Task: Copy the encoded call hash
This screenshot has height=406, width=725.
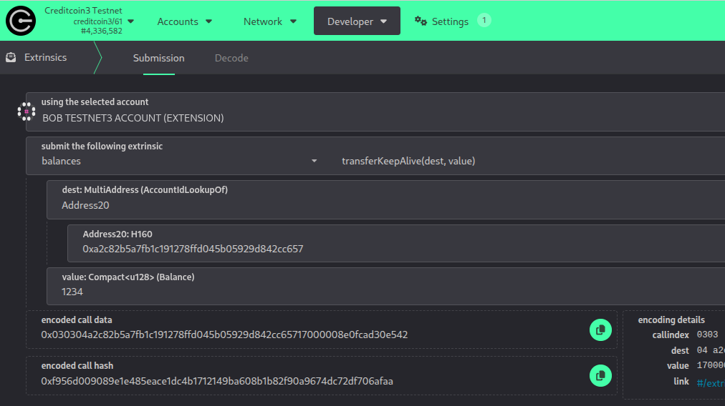Action: click(x=600, y=375)
